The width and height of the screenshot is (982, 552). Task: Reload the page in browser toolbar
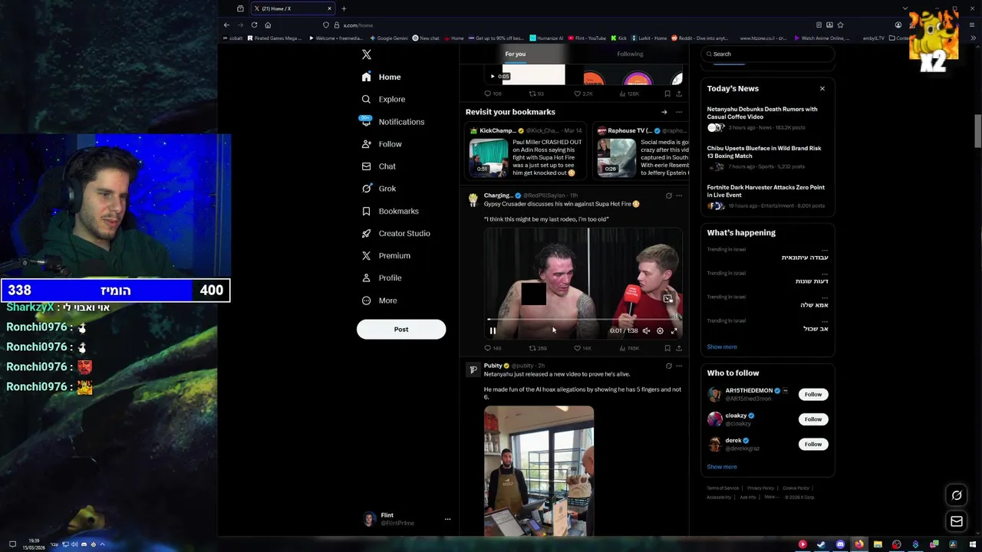254,25
